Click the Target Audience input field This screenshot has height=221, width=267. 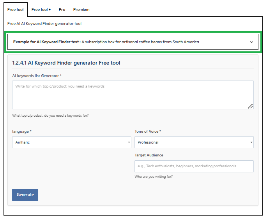[194, 166]
